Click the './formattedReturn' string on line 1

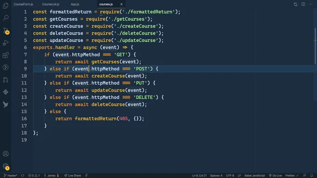(x=149, y=12)
